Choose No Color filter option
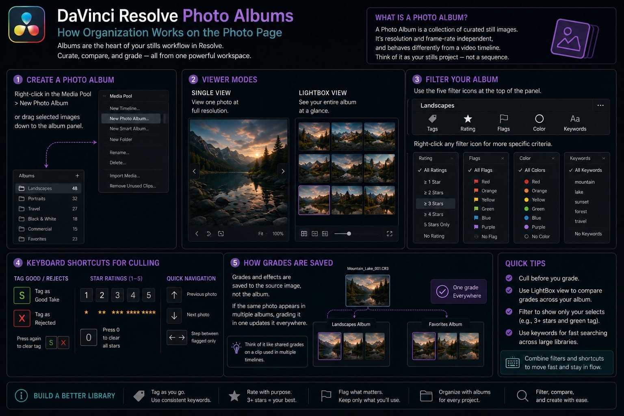 pos(537,236)
